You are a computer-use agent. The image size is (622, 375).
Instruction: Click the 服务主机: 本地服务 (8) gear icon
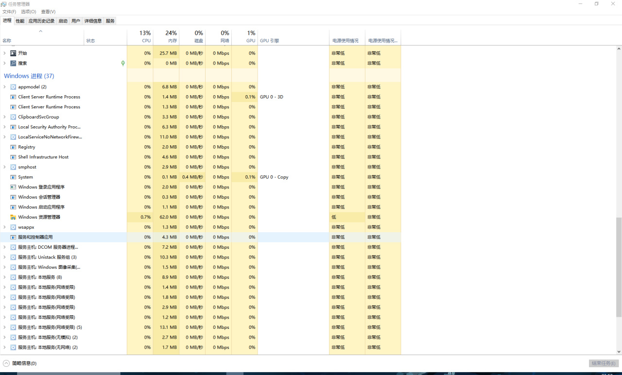13,277
